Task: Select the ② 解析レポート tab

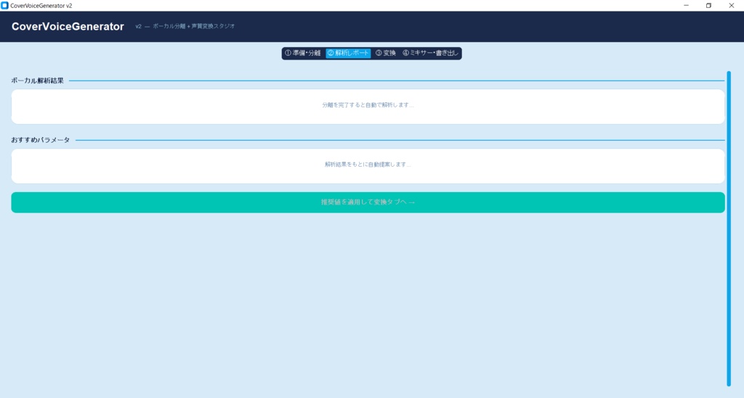Action: [x=348, y=53]
